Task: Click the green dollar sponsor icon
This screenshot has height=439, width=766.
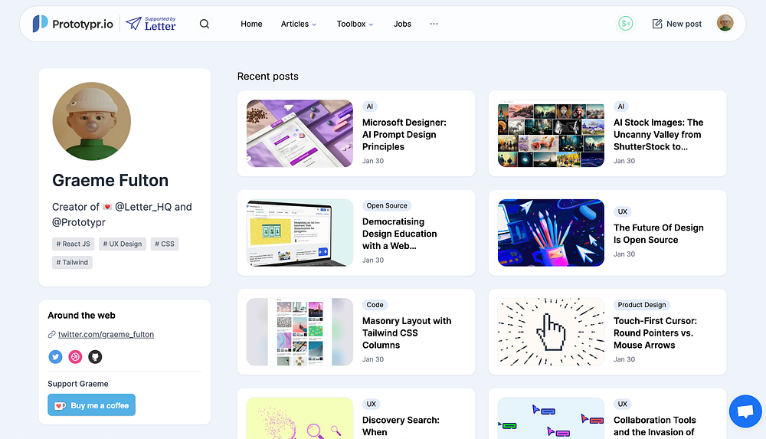Action: (x=625, y=24)
